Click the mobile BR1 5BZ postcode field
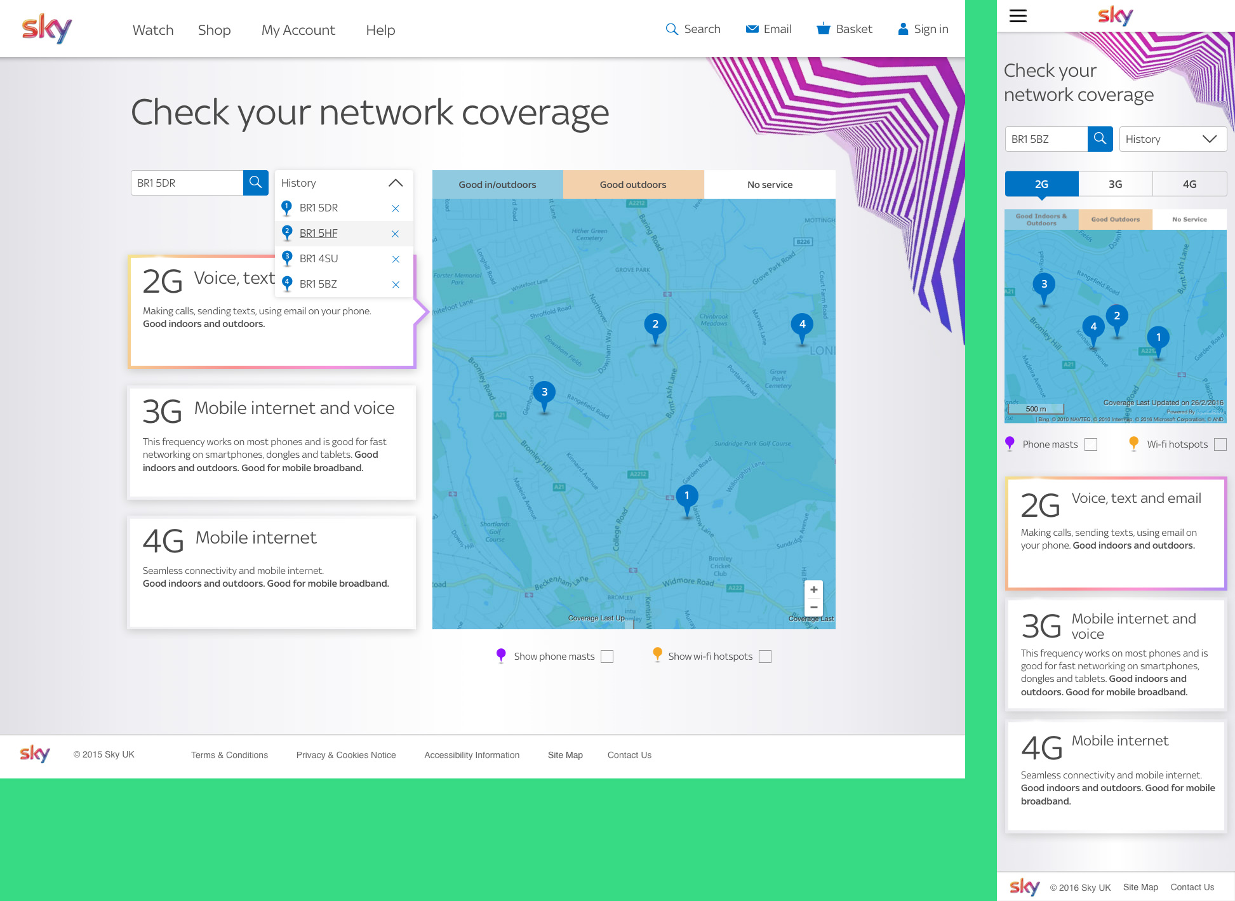The height and width of the screenshot is (901, 1235). pos(1046,139)
